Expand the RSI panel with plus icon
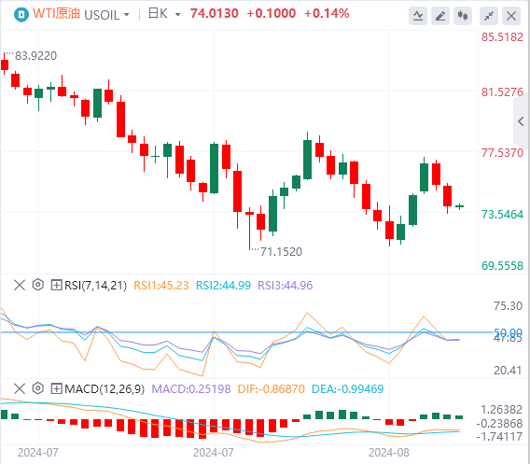Viewport: 530px width, 464px height. coord(56,285)
